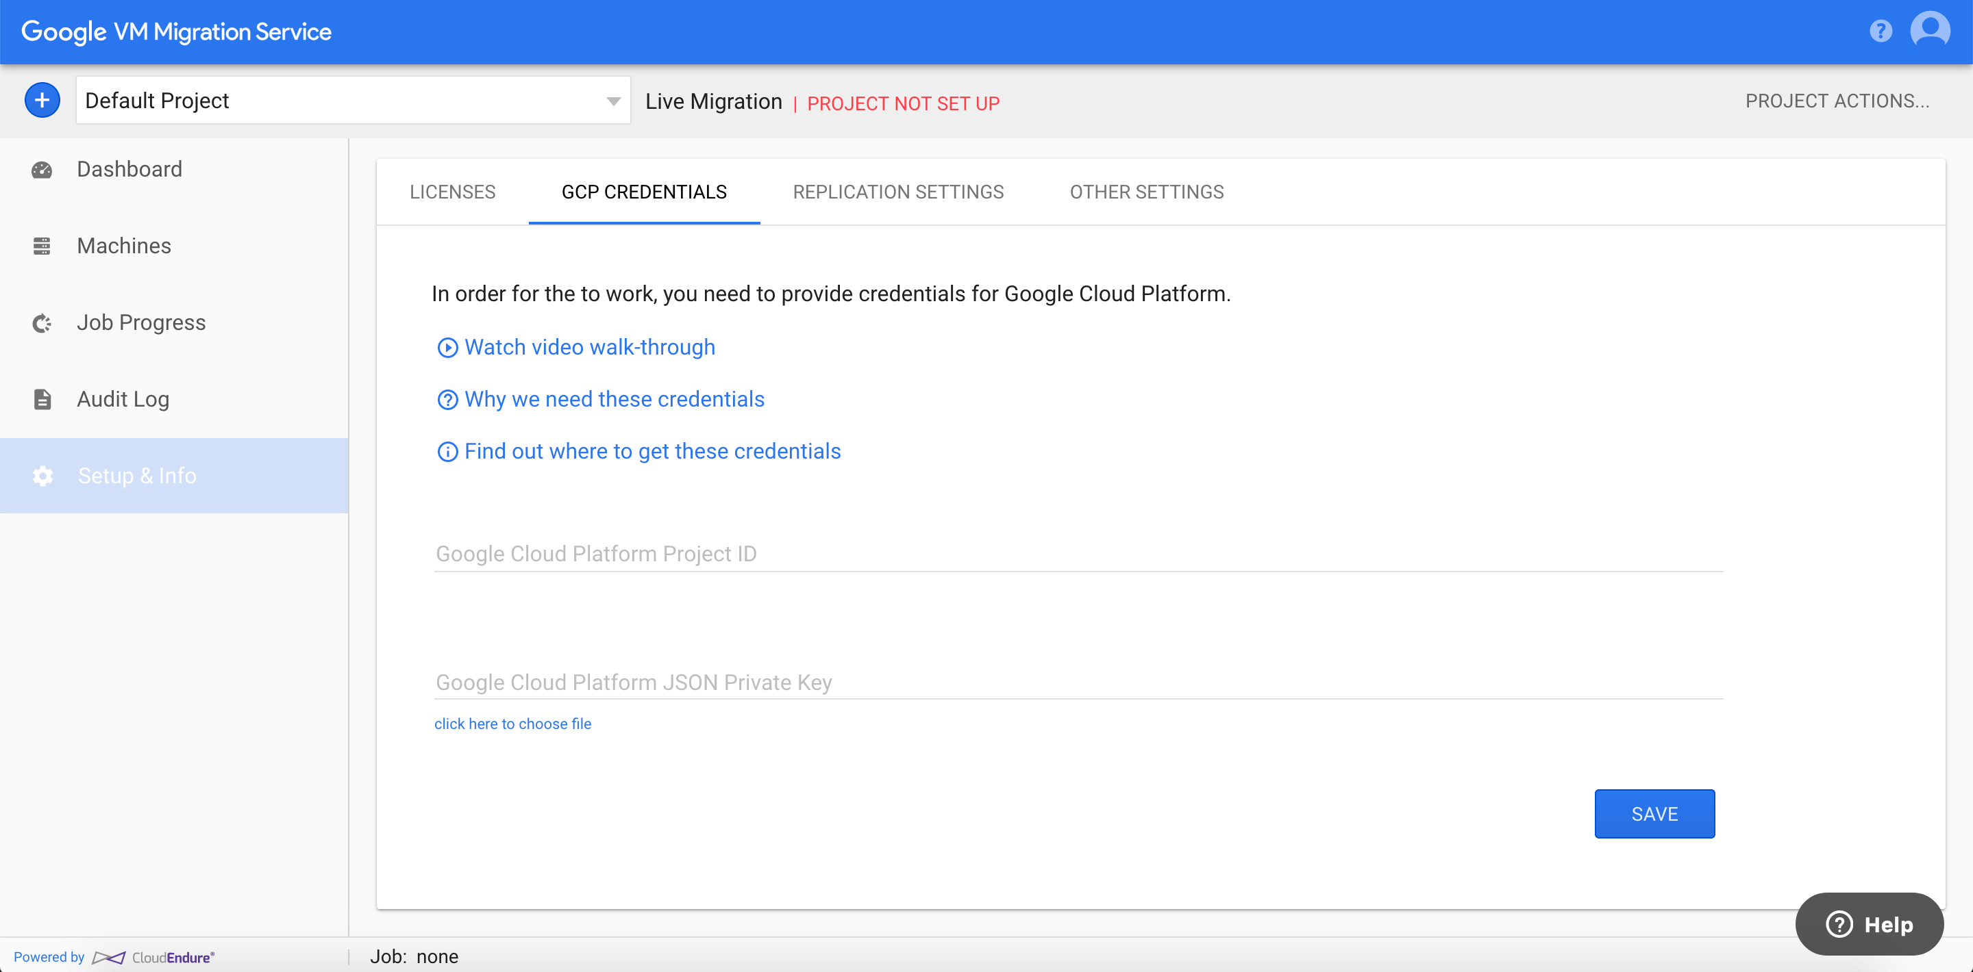Switch to the LICENSES tab
This screenshot has width=1973, height=972.
point(453,192)
